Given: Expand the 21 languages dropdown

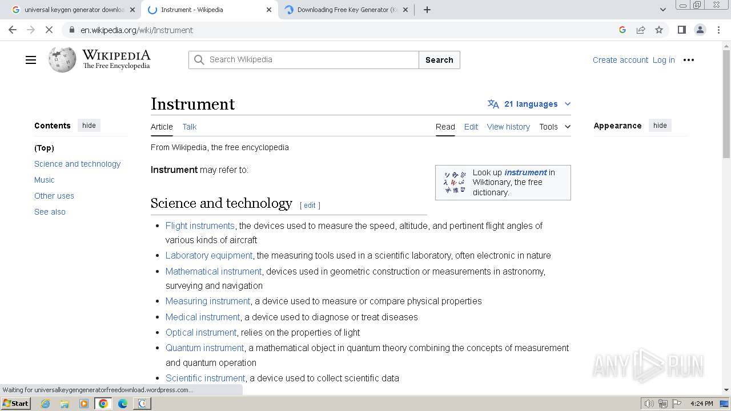Looking at the screenshot, I should (529, 104).
